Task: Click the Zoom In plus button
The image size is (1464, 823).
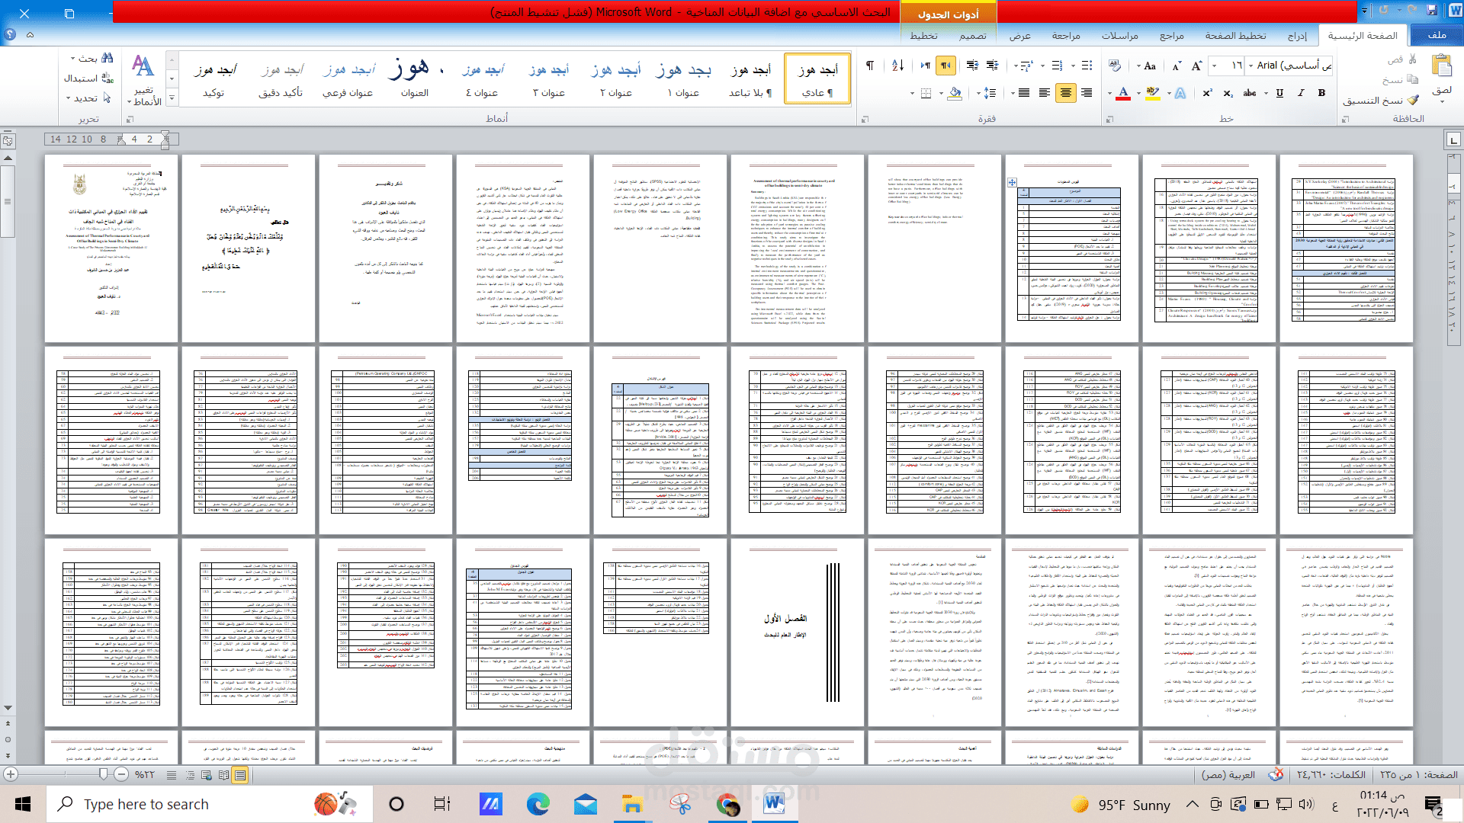Action: coord(11,774)
